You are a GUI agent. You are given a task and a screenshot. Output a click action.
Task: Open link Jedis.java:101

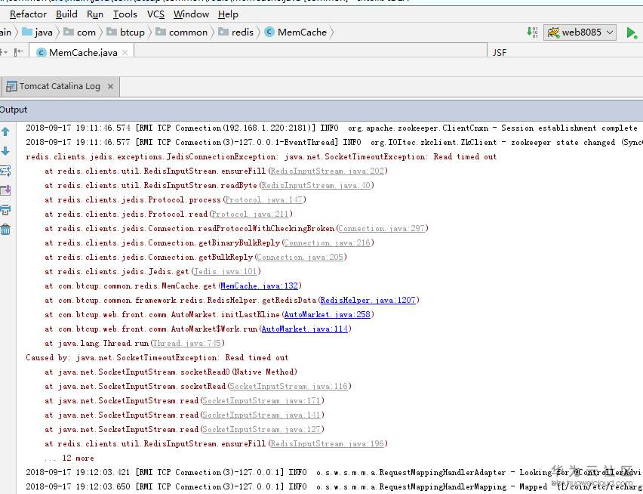click(x=226, y=272)
